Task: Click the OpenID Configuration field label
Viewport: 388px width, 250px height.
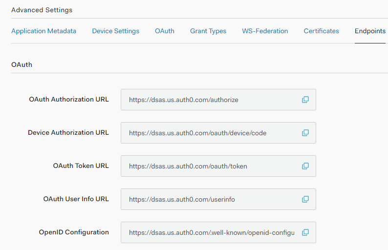Action: coord(74,232)
